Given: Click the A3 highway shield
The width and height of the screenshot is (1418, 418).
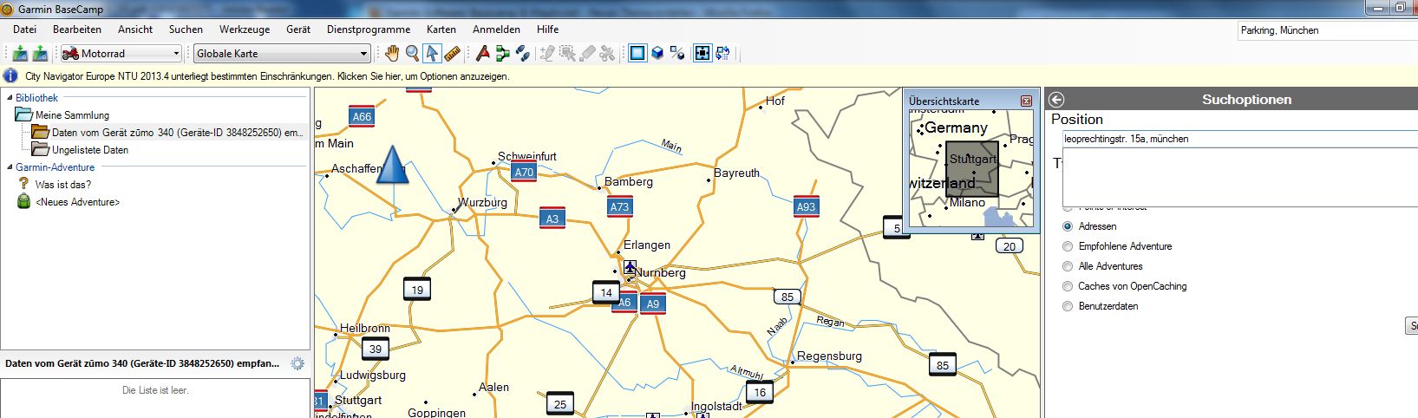Looking at the screenshot, I should click(x=552, y=219).
